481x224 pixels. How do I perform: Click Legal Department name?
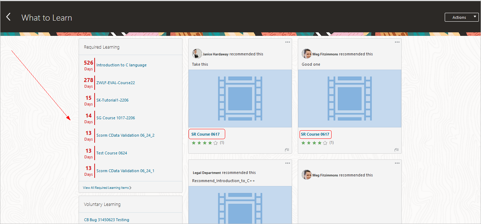click(207, 173)
